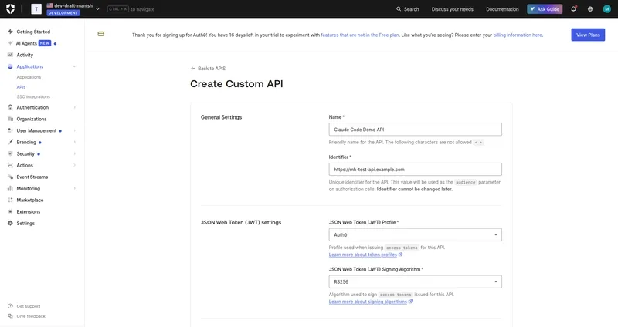Expand the Branding section chevron

[74, 142]
